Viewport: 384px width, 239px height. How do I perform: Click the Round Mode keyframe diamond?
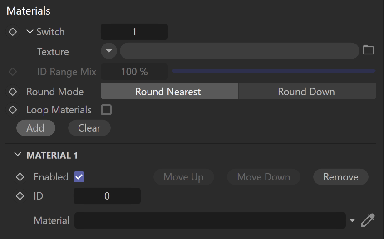coord(13,92)
